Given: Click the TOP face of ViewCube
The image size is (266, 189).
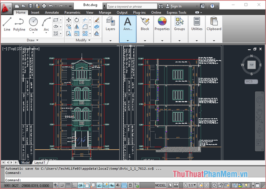Looking at the screenshot, I should coord(252,65).
